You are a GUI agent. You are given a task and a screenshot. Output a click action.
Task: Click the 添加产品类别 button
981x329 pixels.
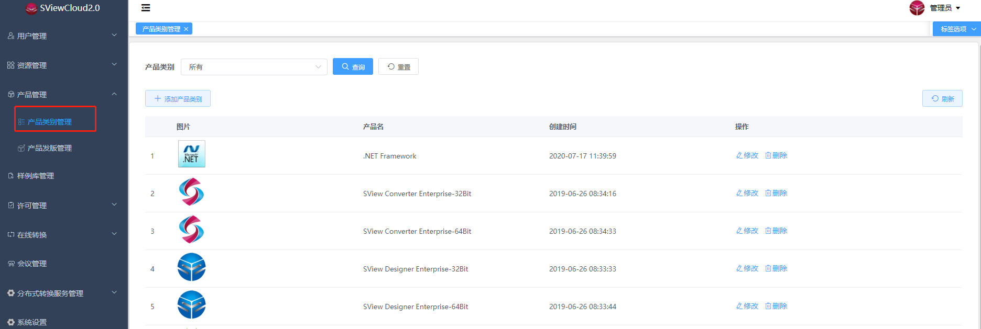178,98
